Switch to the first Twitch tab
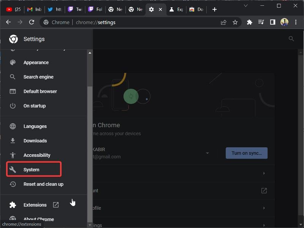This screenshot has height=228, width=304. point(75,9)
